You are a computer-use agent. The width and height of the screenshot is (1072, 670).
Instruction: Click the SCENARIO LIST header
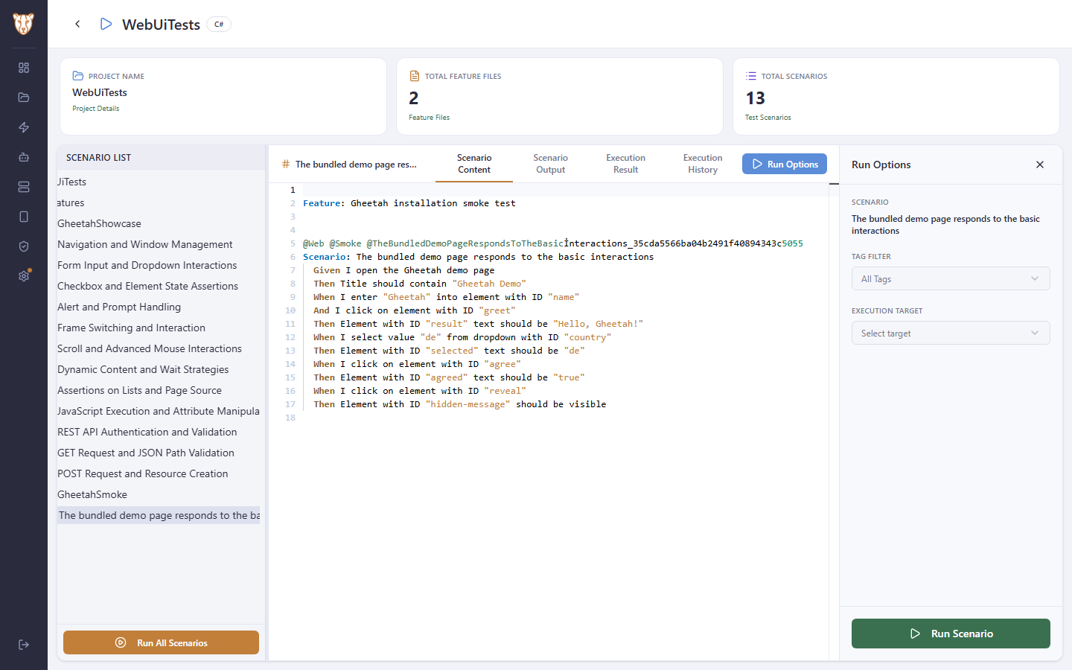(x=98, y=158)
